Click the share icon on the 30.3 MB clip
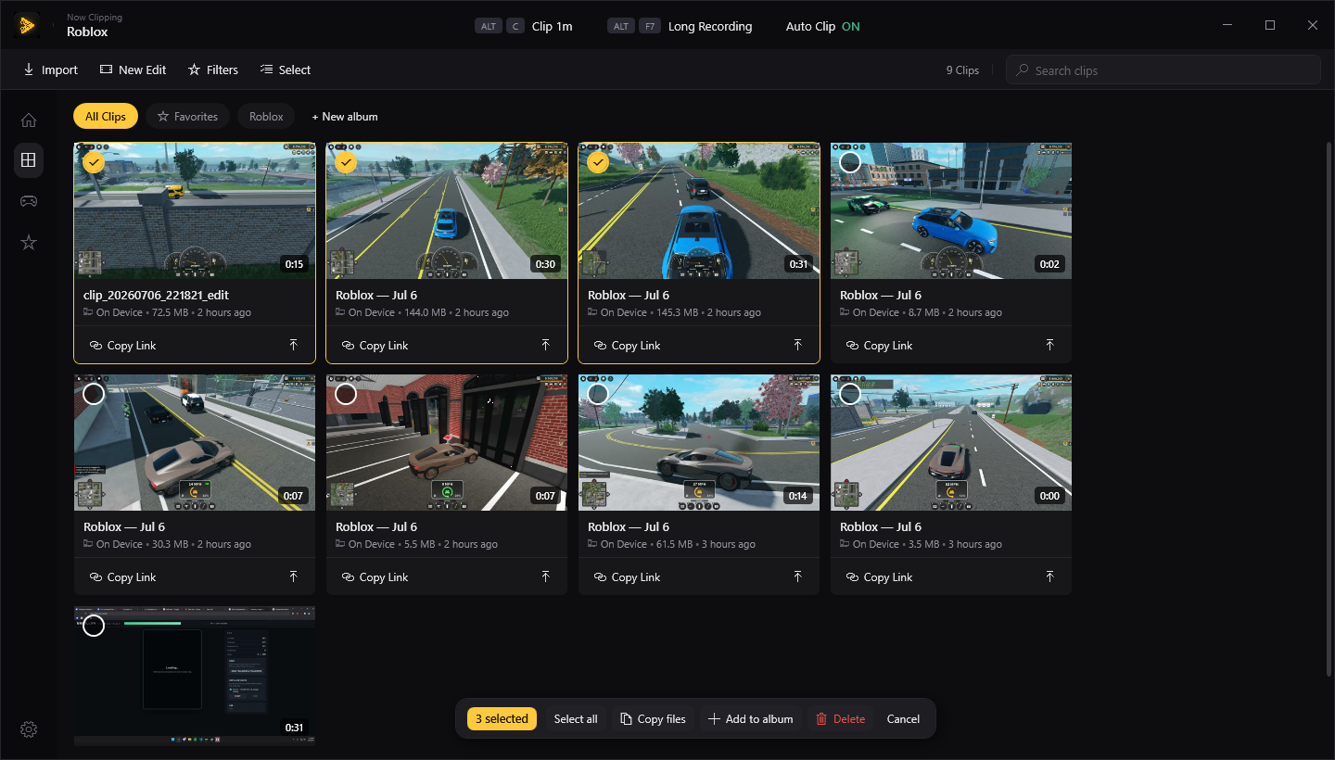The width and height of the screenshot is (1335, 760). click(x=293, y=576)
